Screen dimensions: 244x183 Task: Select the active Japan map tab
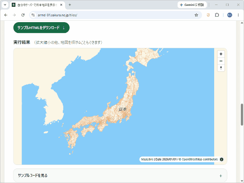(38, 5)
